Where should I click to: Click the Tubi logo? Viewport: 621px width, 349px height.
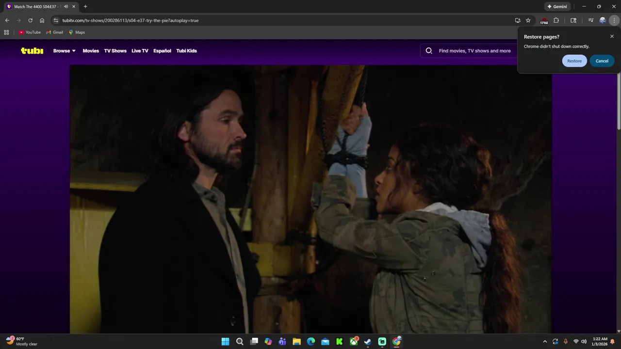pyautogui.click(x=32, y=50)
